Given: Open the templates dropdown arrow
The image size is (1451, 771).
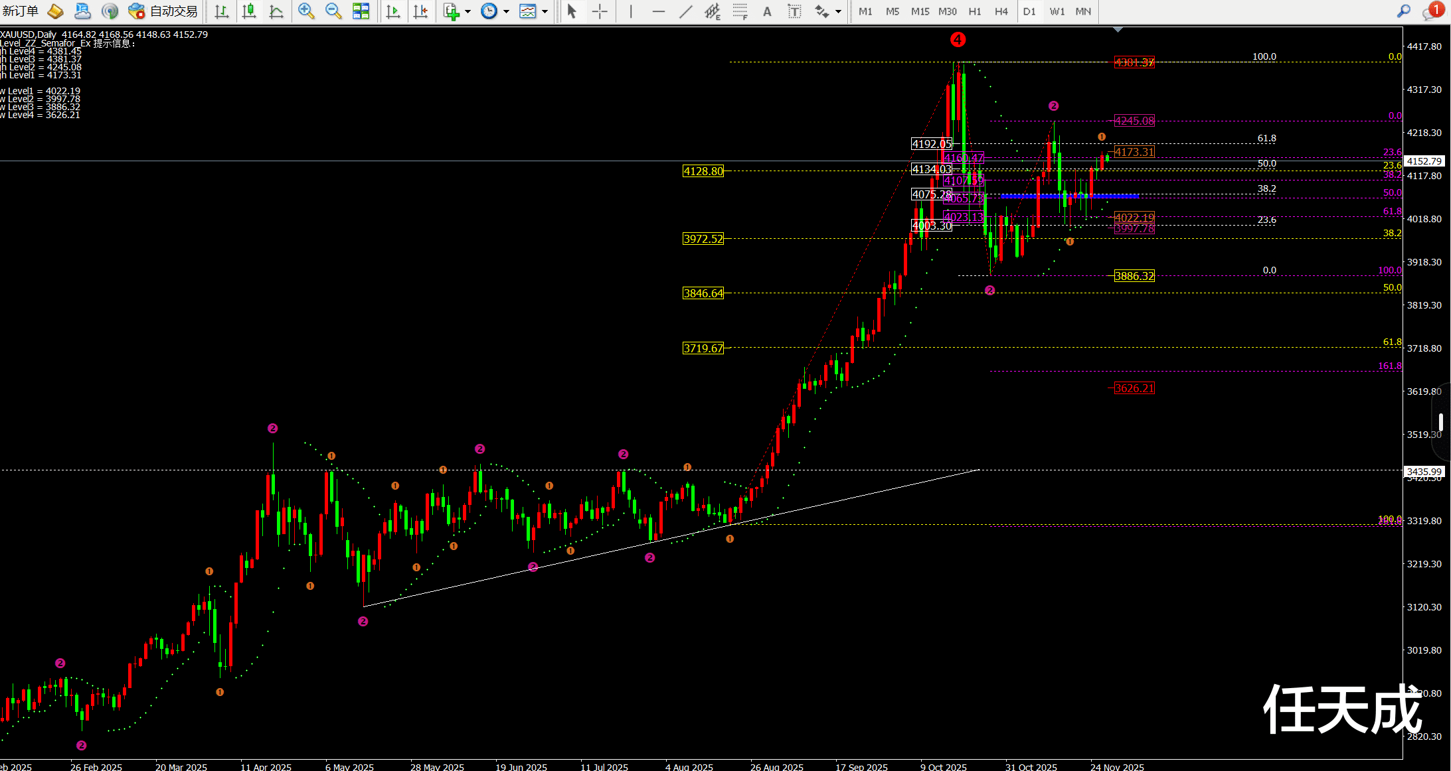Looking at the screenshot, I should click(545, 11).
